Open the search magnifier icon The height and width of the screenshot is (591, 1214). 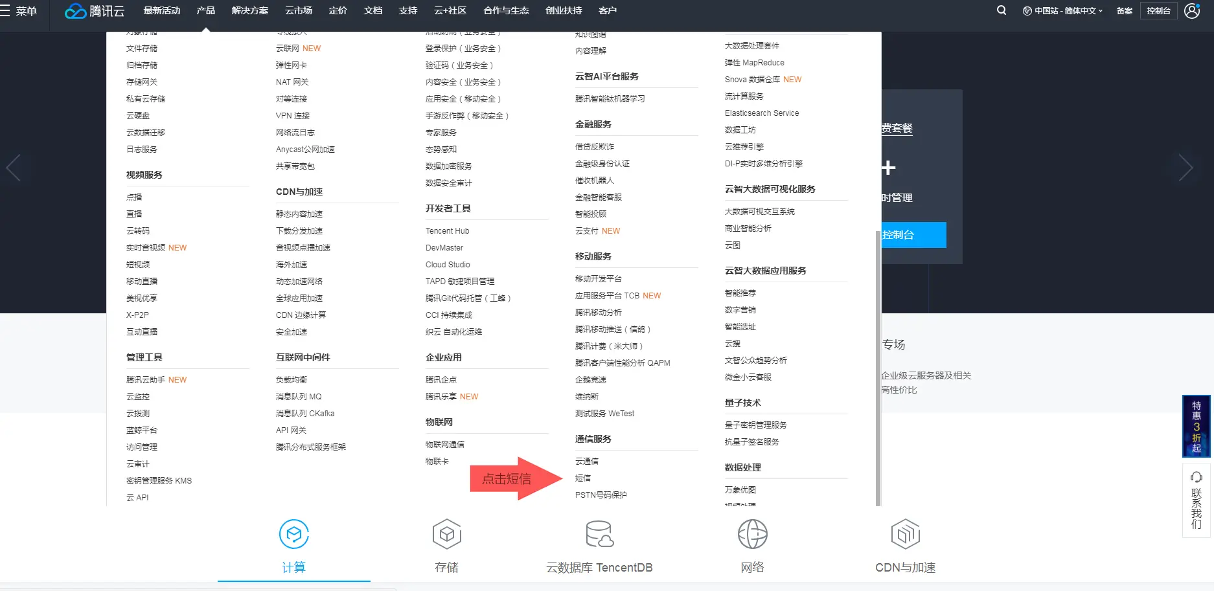1002,10
